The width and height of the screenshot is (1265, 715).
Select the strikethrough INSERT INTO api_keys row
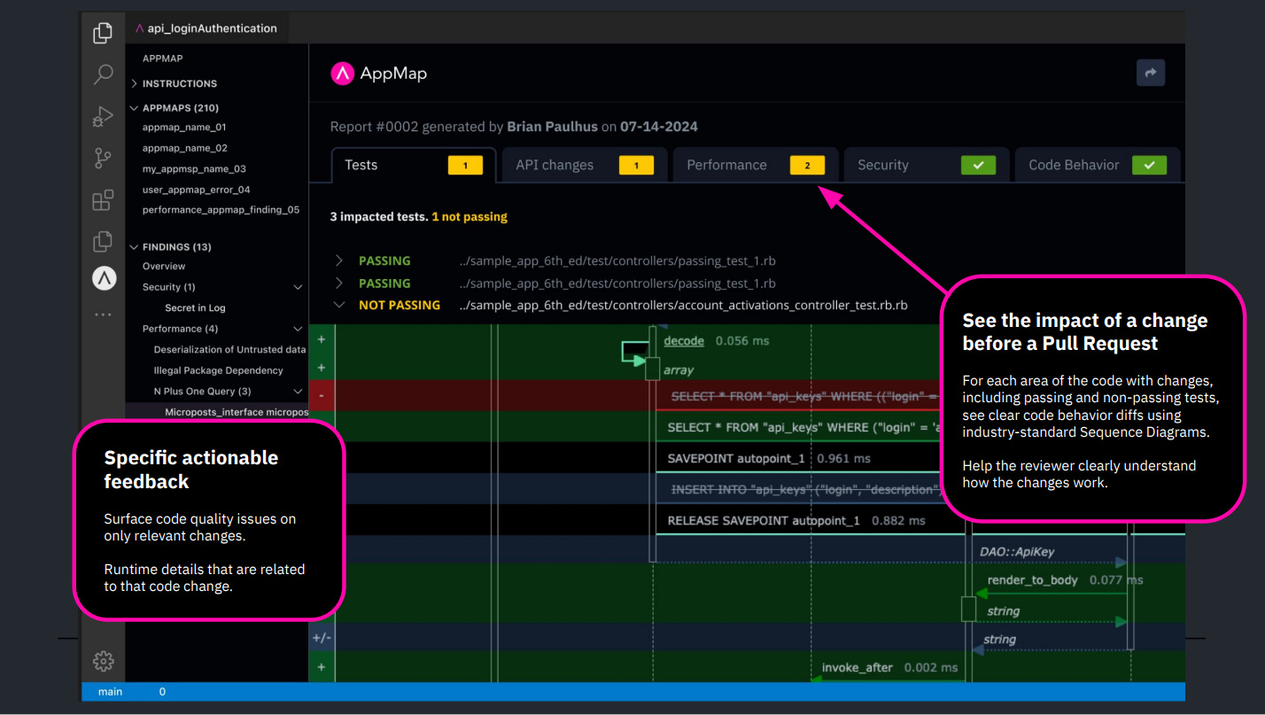pos(803,489)
